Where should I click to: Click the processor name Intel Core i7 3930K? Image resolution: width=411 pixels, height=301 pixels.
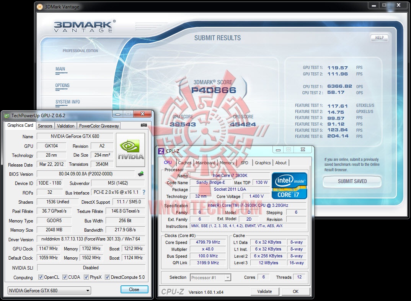coord(230,176)
